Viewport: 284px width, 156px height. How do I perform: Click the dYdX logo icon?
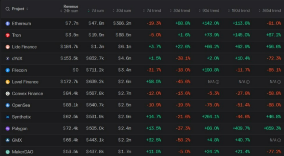coord(8,58)
